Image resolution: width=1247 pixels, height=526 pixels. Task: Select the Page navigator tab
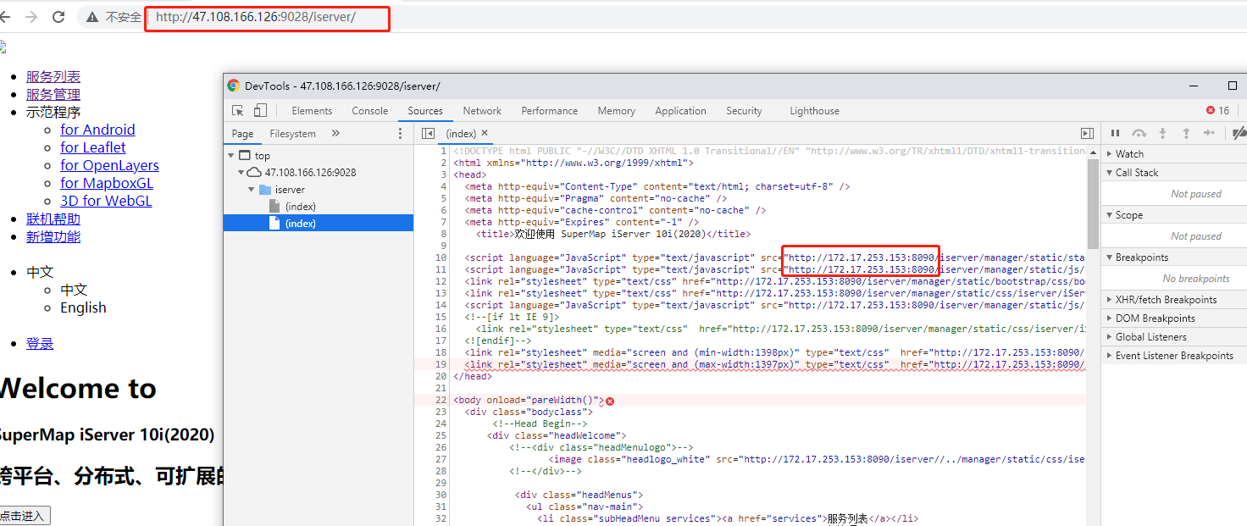[x=242, y=133]
